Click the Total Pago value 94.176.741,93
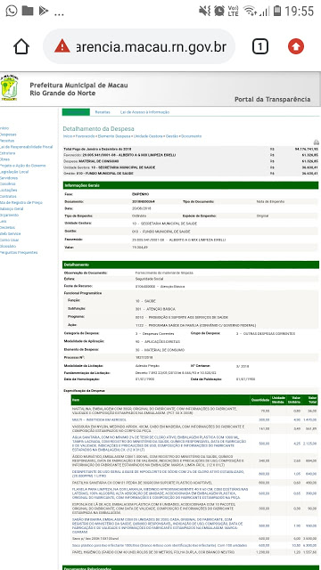The image size is (321, 570). 306,149
